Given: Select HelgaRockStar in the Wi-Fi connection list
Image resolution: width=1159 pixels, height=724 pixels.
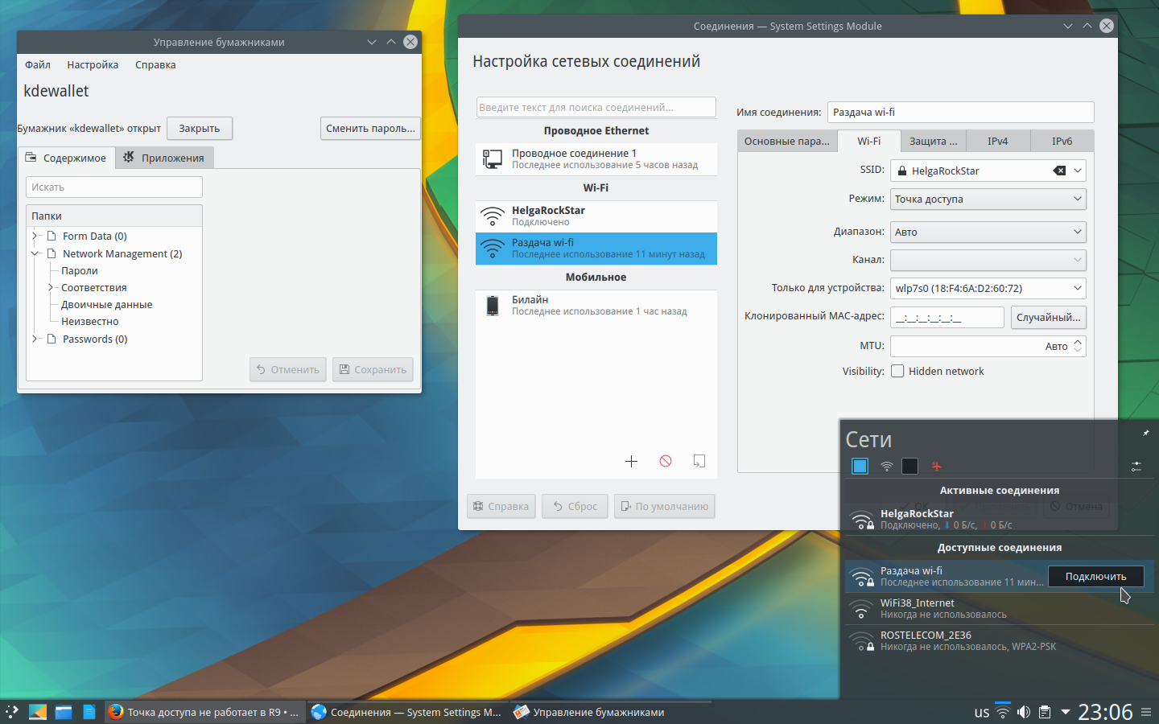Looking at the screenshot, I should (x=596, y=216).
